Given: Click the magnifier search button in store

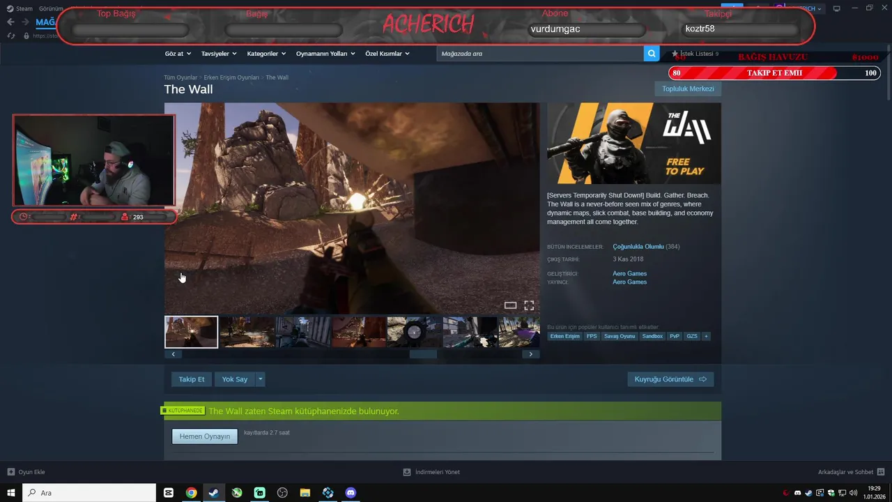Looking at the screenshot, I should coord(652,54).
